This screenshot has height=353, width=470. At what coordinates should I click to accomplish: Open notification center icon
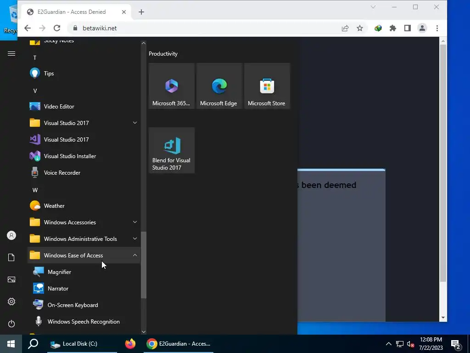[x=456, y=344]
